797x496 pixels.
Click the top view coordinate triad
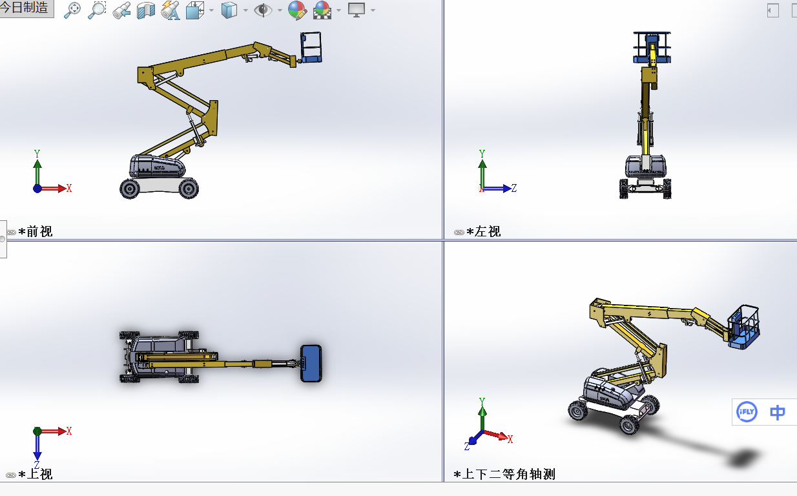pyautogui.click(x=51, y=447)
